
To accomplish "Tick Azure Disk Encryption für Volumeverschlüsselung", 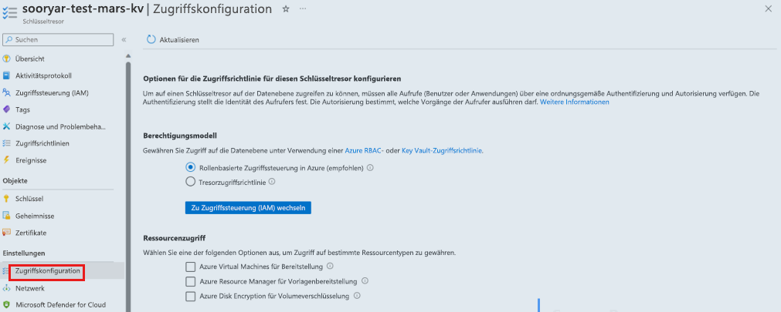I will coord(190,297).
